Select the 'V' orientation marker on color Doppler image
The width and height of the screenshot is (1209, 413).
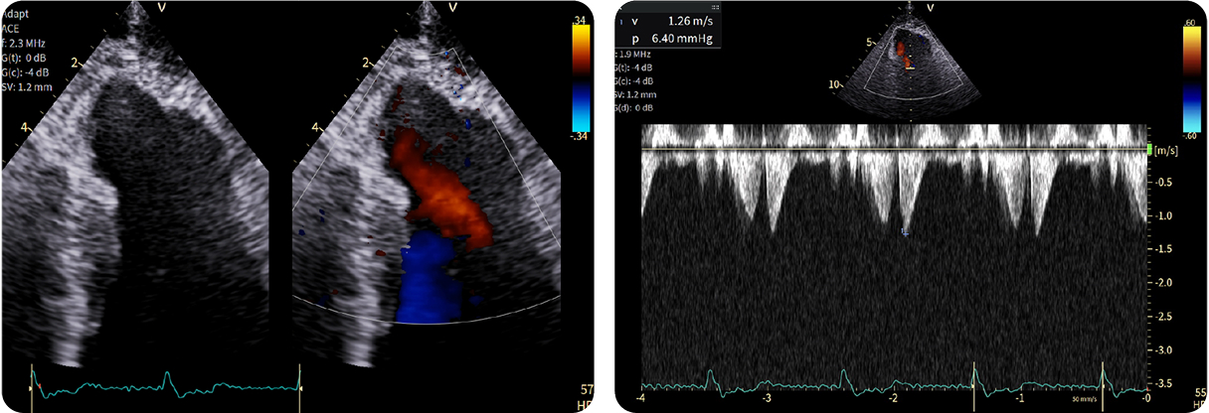click(x=453, y=8)
